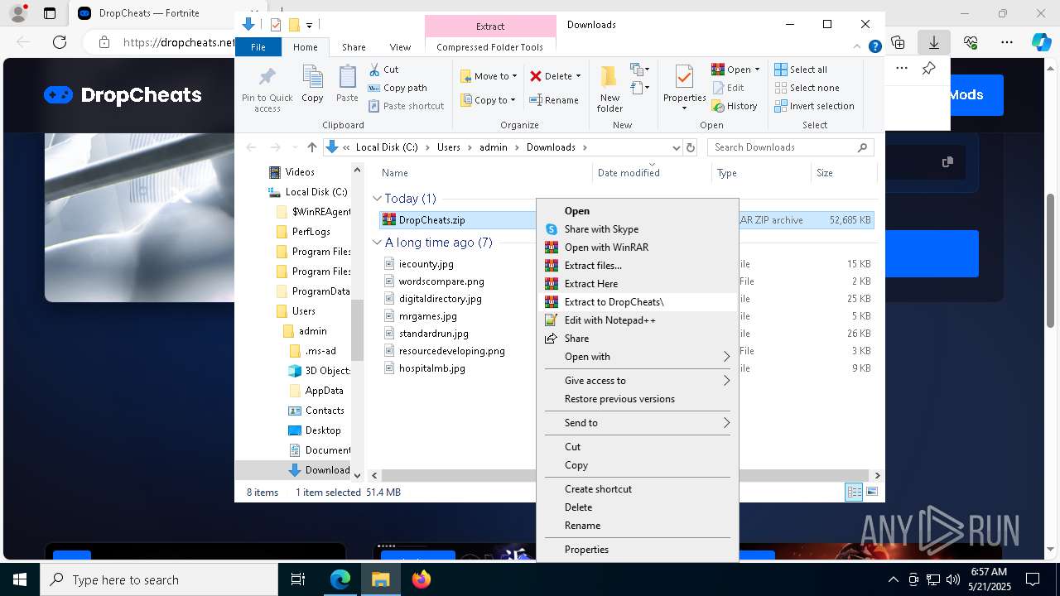
Task: Open the address bar history dropdown
Action: point(676,147)
